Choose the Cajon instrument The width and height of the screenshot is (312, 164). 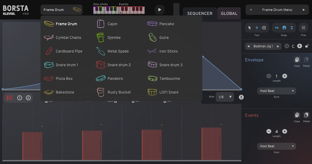click(107, 24)
